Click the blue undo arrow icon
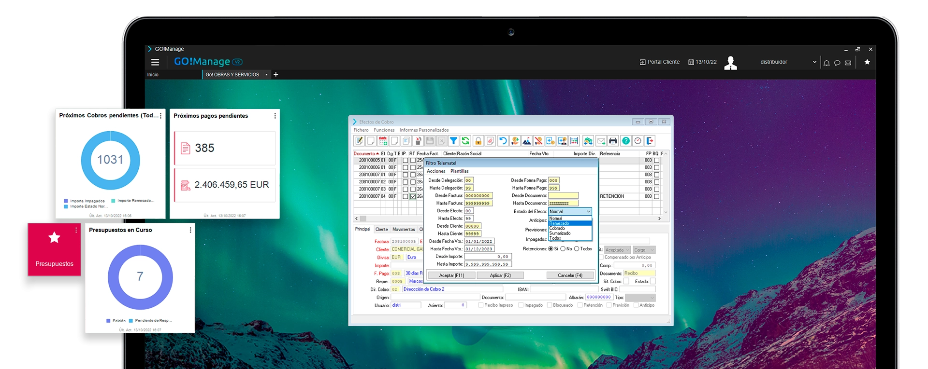 (503, 141)
